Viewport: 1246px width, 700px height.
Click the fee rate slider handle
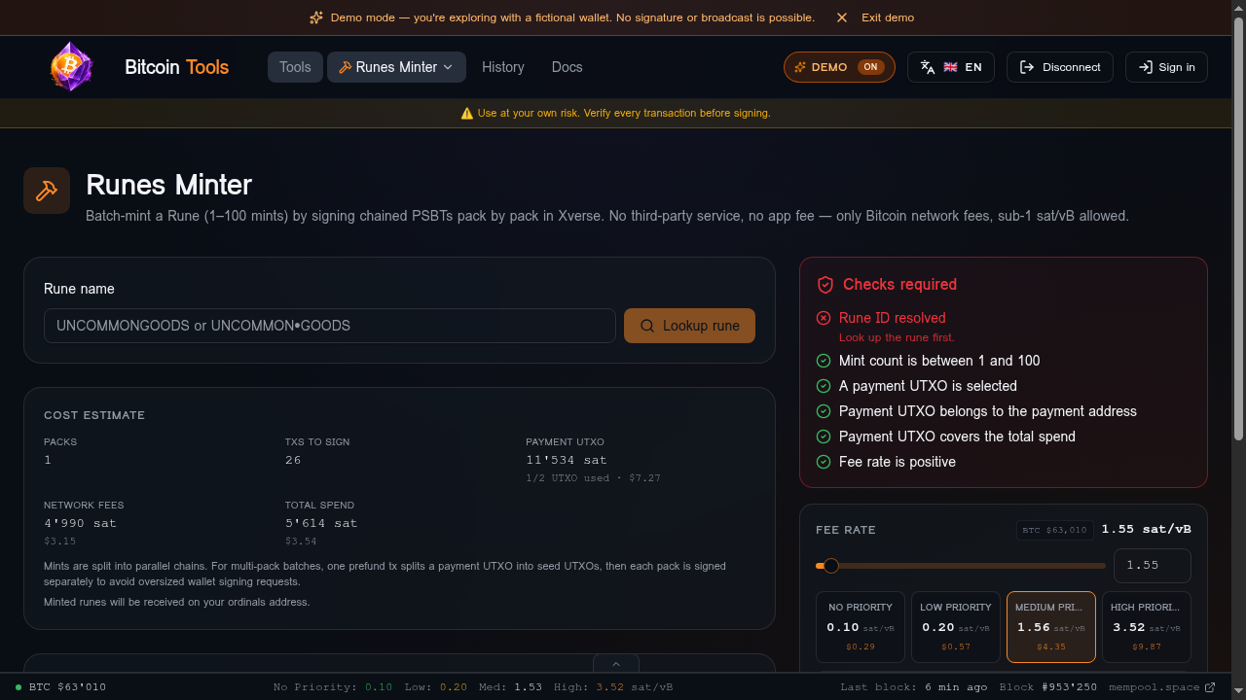coord(830,566)
